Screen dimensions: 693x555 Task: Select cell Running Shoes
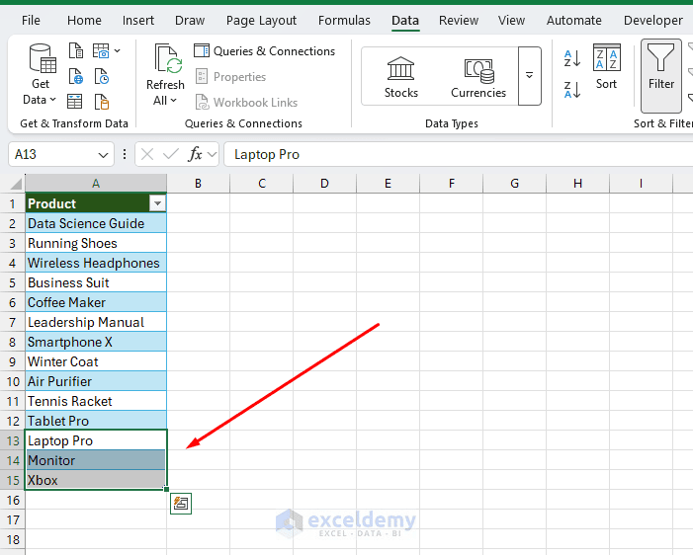(x=96, y=243)
